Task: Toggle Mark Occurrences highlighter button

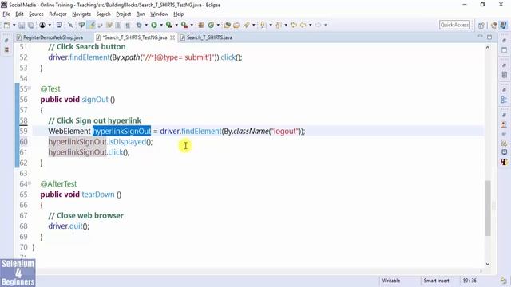Action: tap(92, 25)
